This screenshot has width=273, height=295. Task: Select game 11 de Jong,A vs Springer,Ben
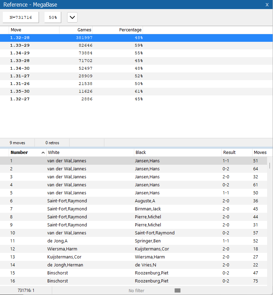[134, 241]
